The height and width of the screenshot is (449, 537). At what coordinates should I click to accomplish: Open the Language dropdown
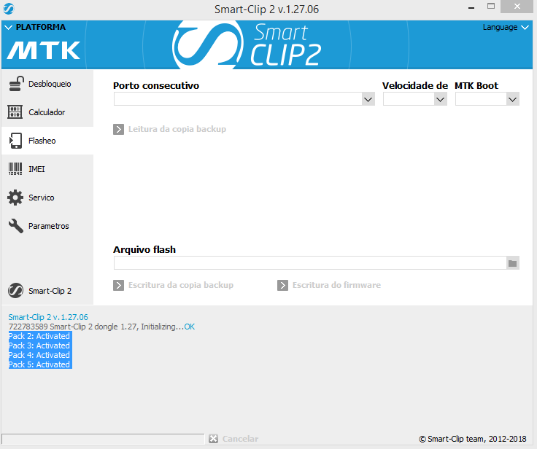pyautogui.click(x=506, y=28)
